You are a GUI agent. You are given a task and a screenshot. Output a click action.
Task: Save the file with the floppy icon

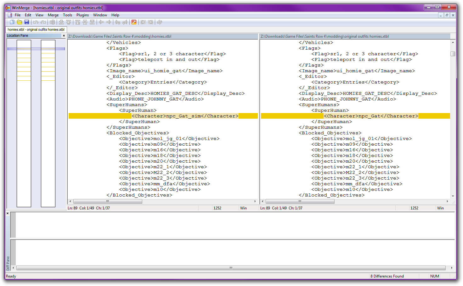pyautogui.click(x=27, y=22)
